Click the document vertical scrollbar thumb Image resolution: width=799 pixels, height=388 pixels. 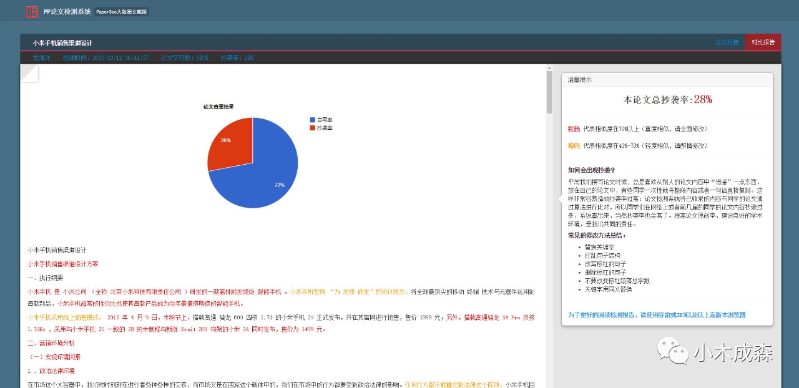(549, 92)
